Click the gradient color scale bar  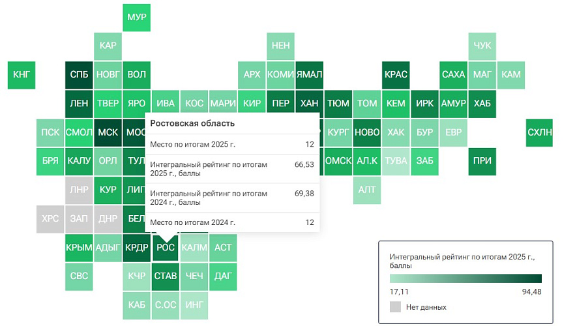pyautogui.click(x=465, y=278)
